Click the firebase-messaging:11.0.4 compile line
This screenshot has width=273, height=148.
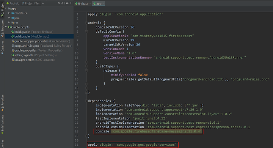click(149, 131)
